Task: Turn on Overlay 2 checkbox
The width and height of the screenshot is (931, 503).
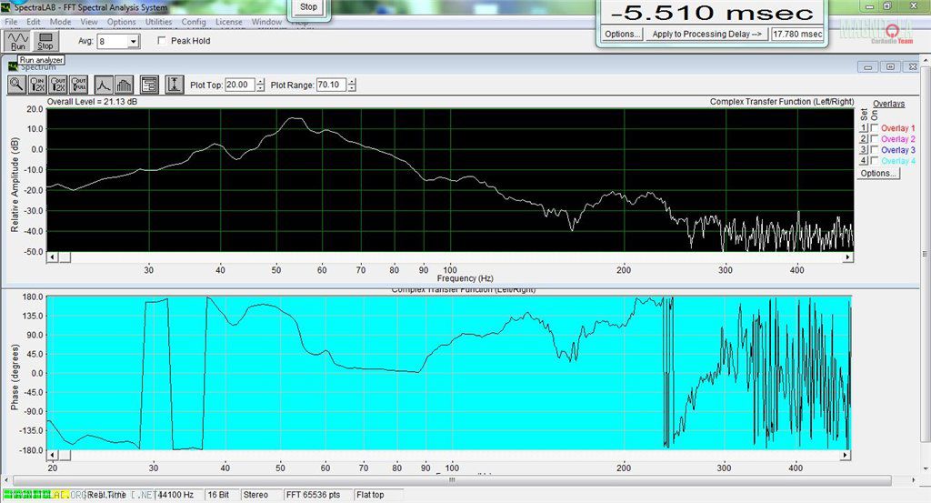Action: pyautogui.click(x=874, y=138)
